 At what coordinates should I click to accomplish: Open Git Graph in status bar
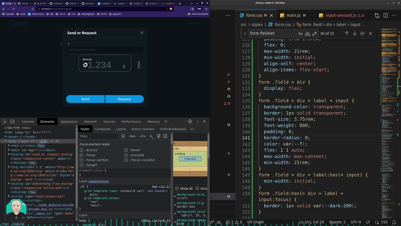[x=256, y=222]
